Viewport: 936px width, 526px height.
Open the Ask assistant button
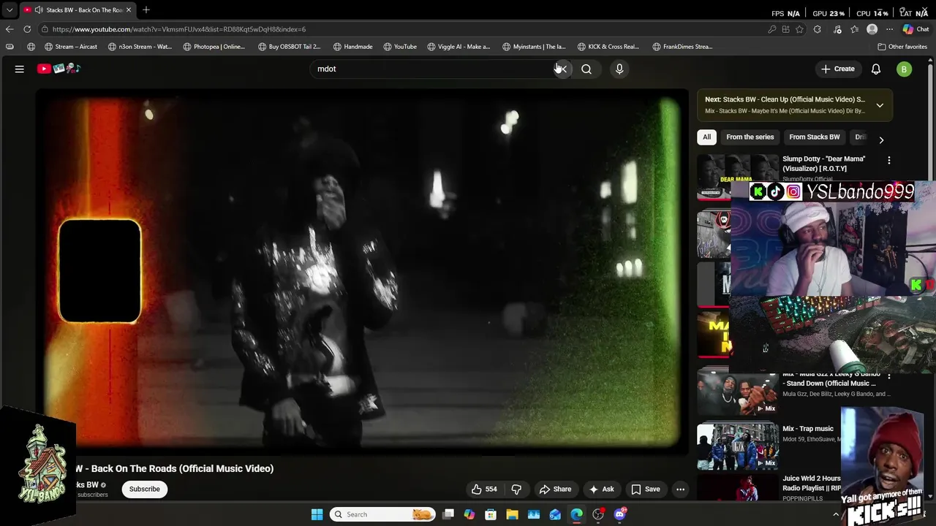pyautogui.click(x=601, y=489)
